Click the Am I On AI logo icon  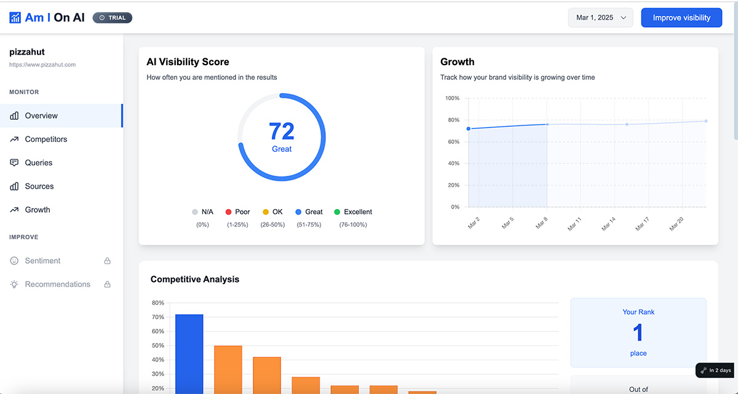click(15, 18)
